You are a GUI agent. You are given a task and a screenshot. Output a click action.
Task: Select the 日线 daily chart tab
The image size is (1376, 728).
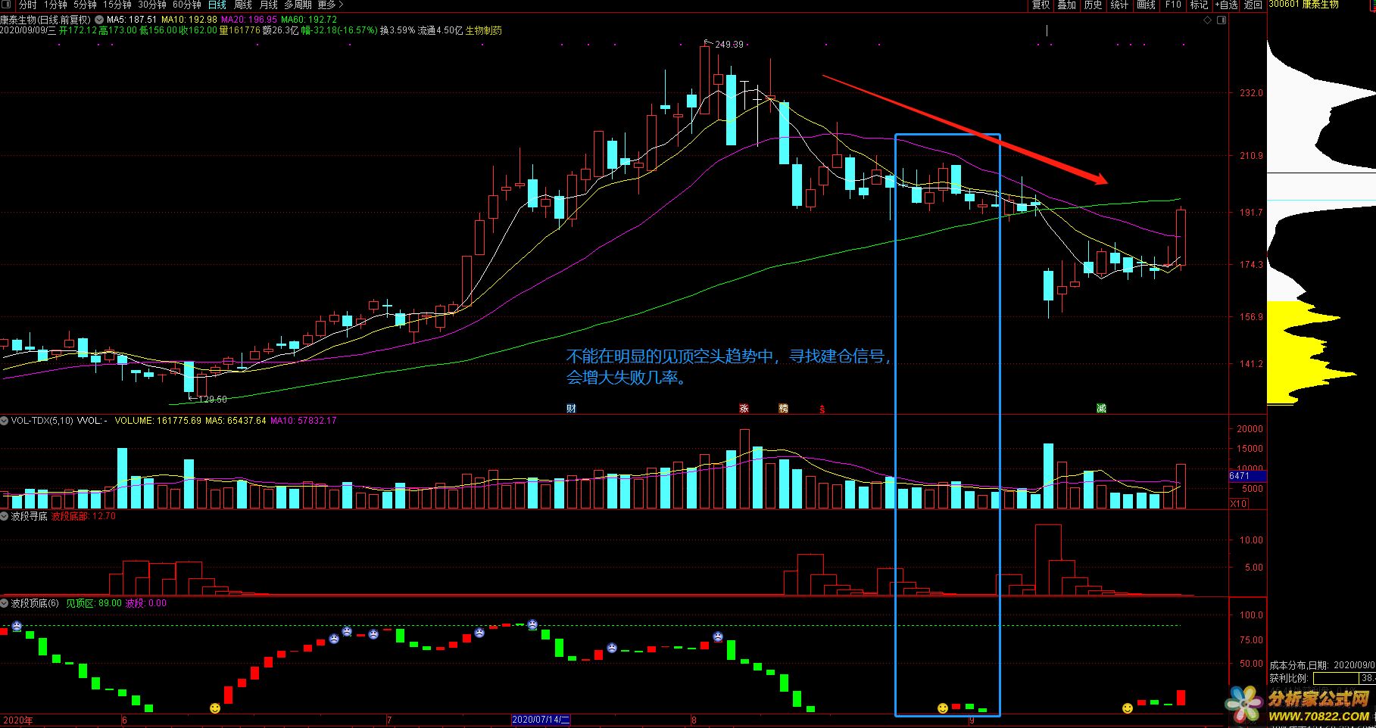click(x=217, y=5)
